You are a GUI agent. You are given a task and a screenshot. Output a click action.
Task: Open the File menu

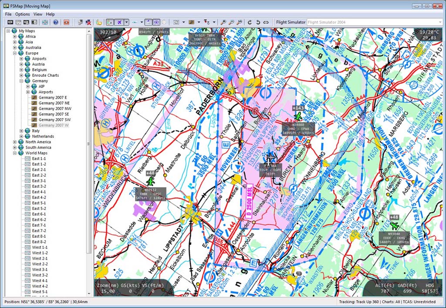pos(8,14)
